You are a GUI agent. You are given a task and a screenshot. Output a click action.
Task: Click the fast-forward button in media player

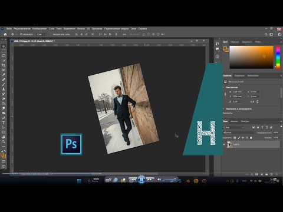pos(150,180)
